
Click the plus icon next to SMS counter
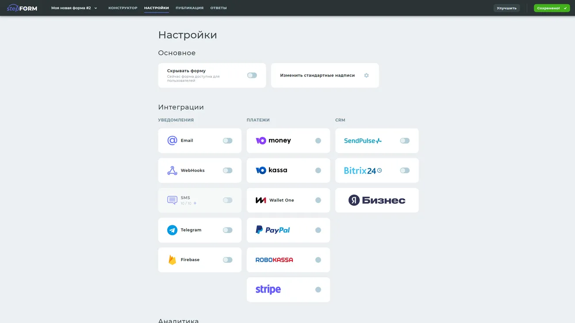(x=195, y=203)
